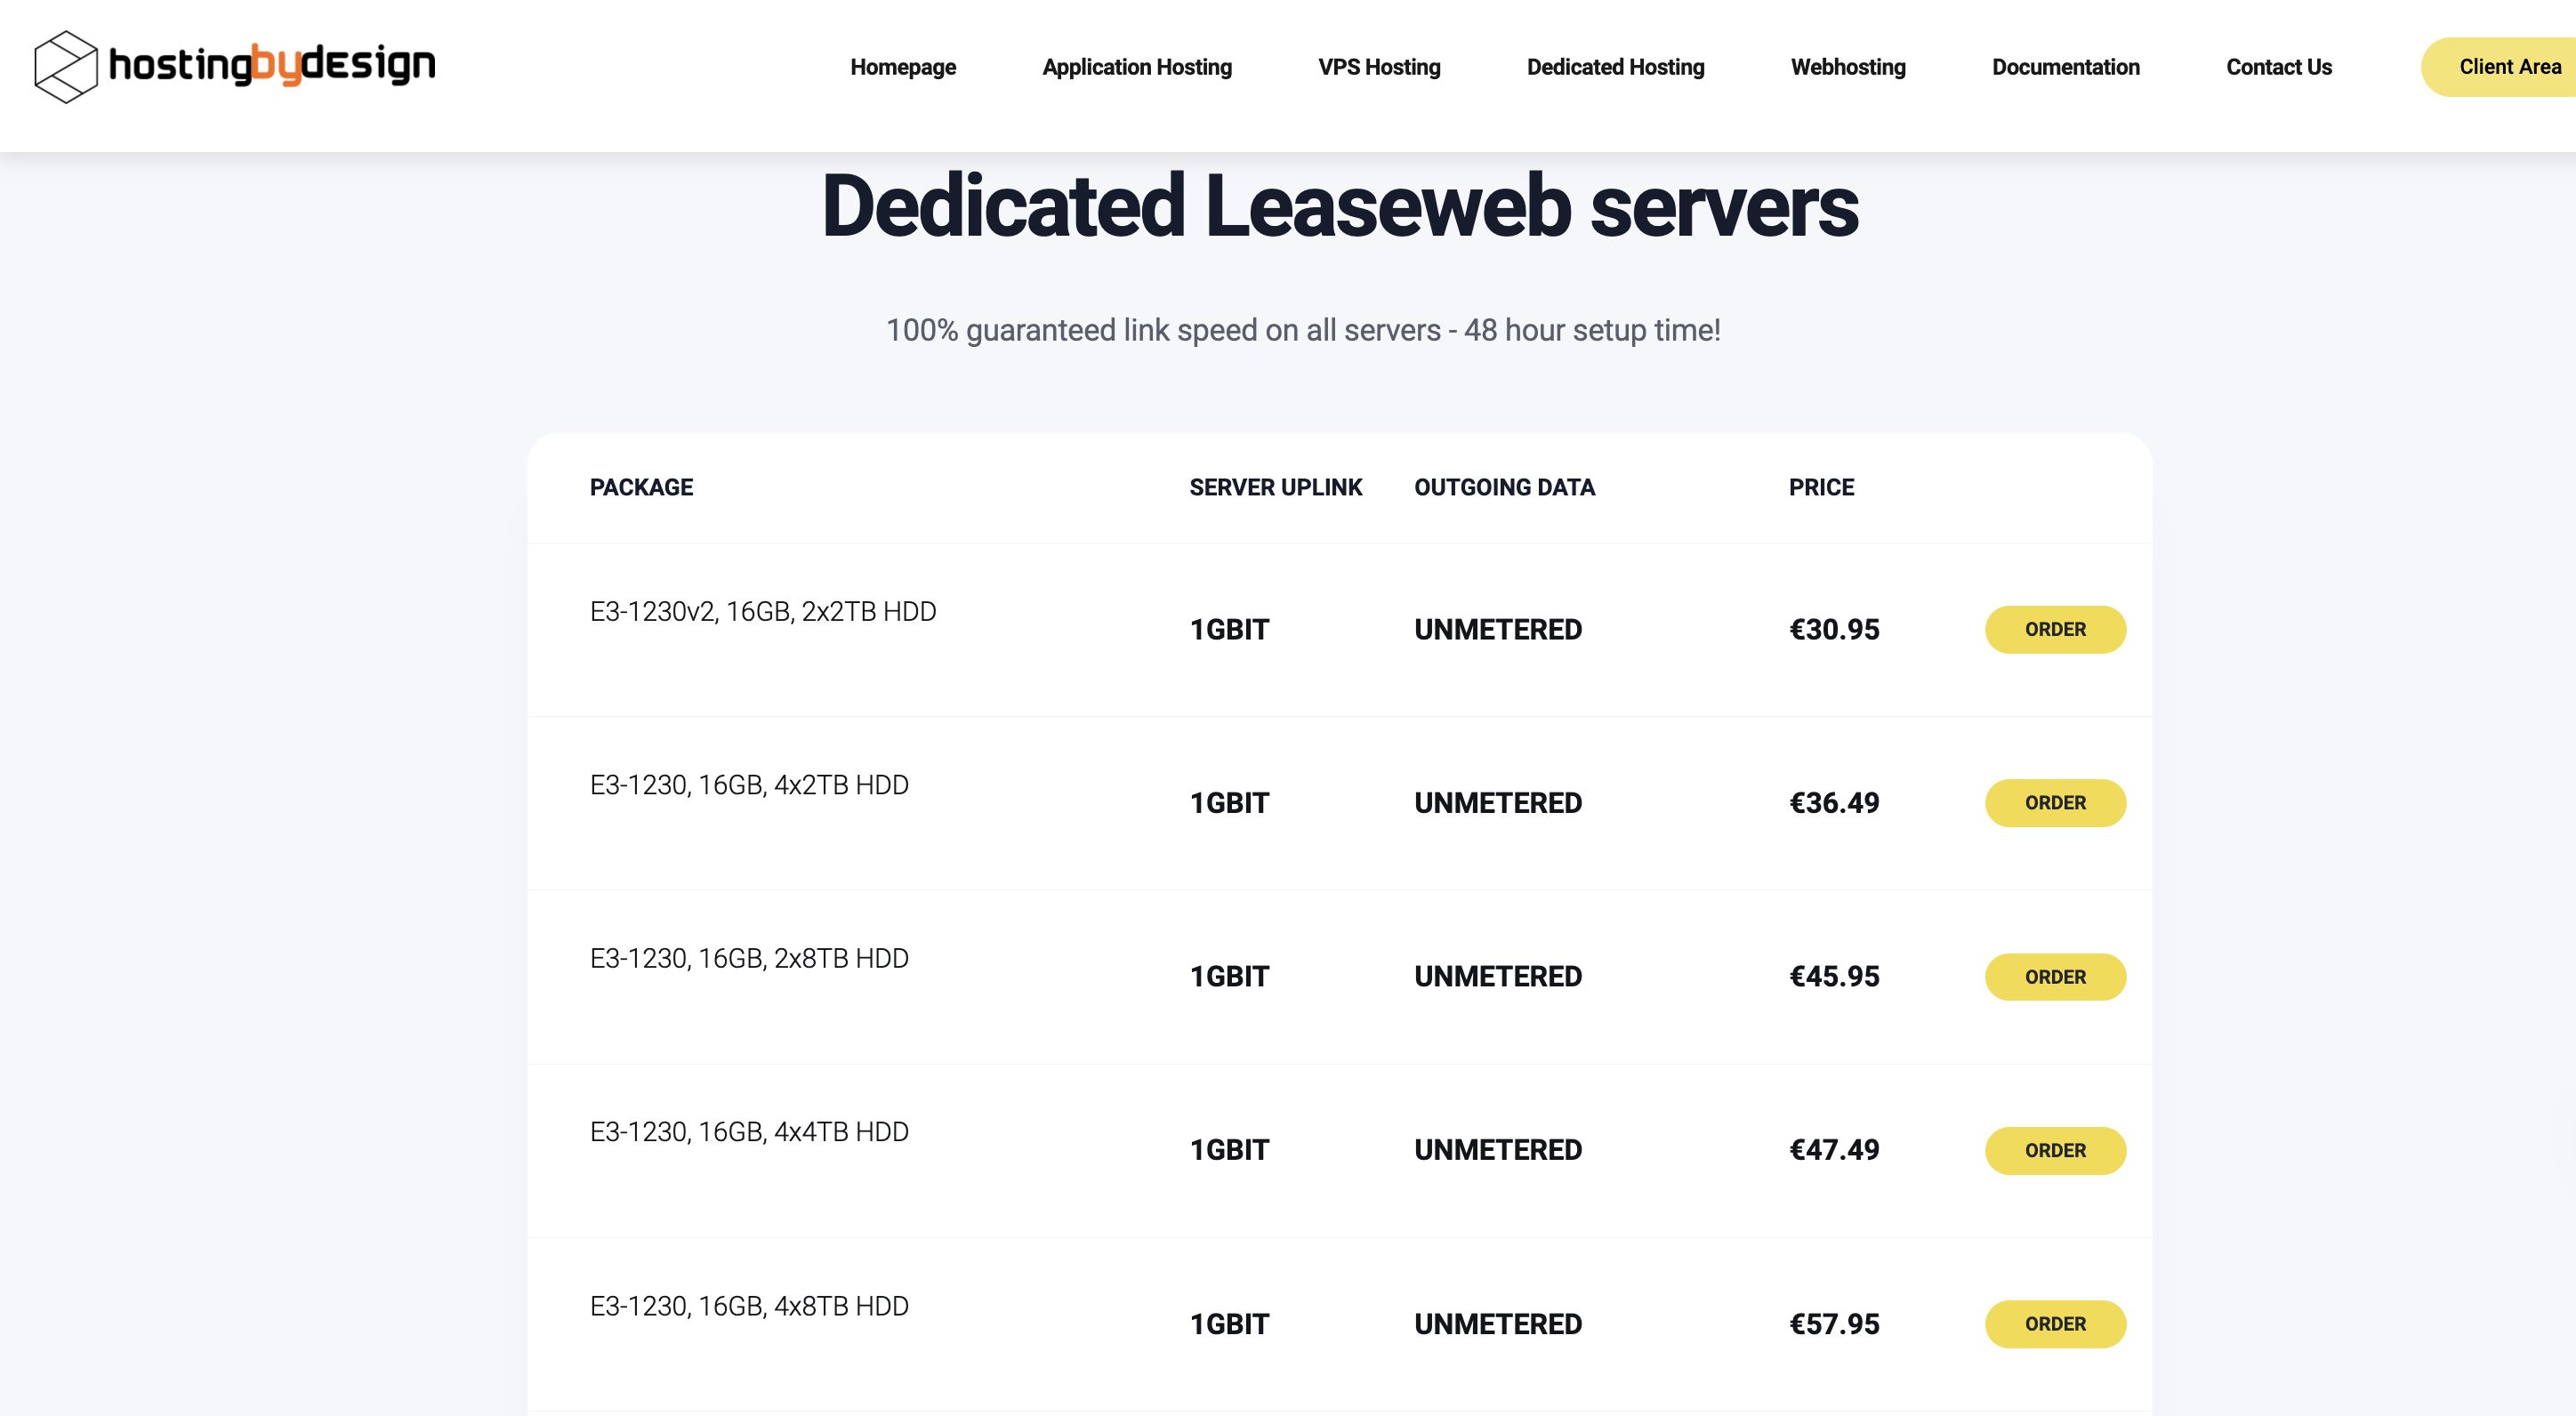
Task: Click the hostingbydesign cube logo icon
Action: 66,67
